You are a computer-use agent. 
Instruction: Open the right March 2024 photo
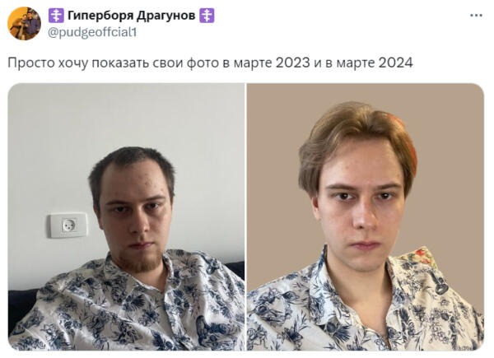(365, 217)
